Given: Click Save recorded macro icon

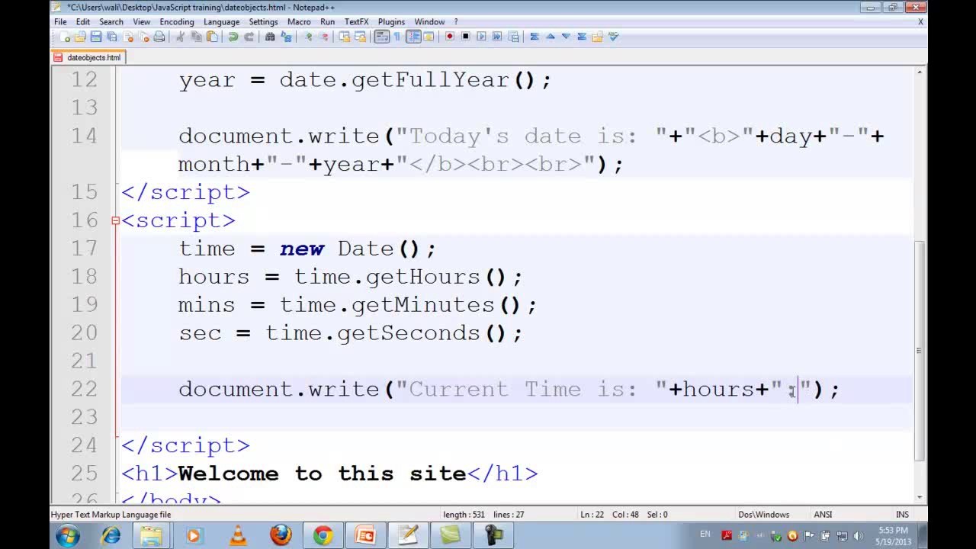Looking at the screenshot, I should pyautogui.click(x=513, y=37).
